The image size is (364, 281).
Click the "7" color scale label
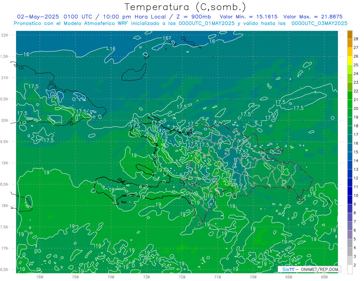pos(355,222)
